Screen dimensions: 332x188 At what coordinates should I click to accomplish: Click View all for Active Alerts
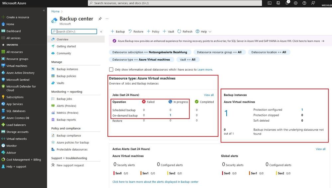pyautogui.click(x=321, y=149)
